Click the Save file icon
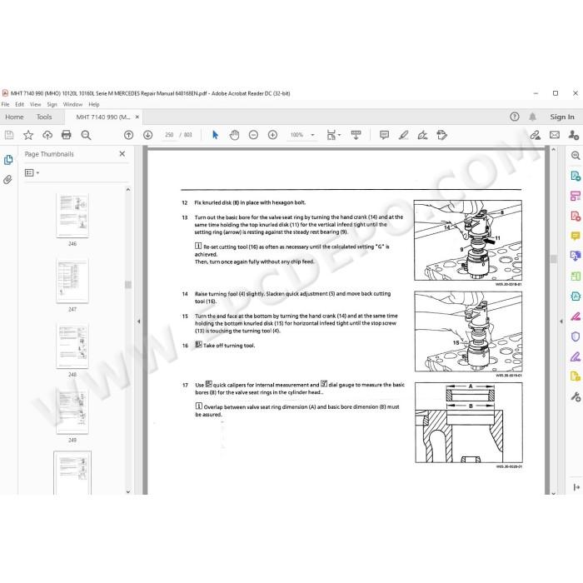 tap(9, 135)
